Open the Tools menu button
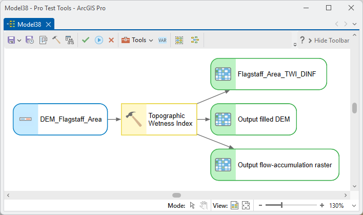Screen dimensions: 363x215 click(137, 40)
